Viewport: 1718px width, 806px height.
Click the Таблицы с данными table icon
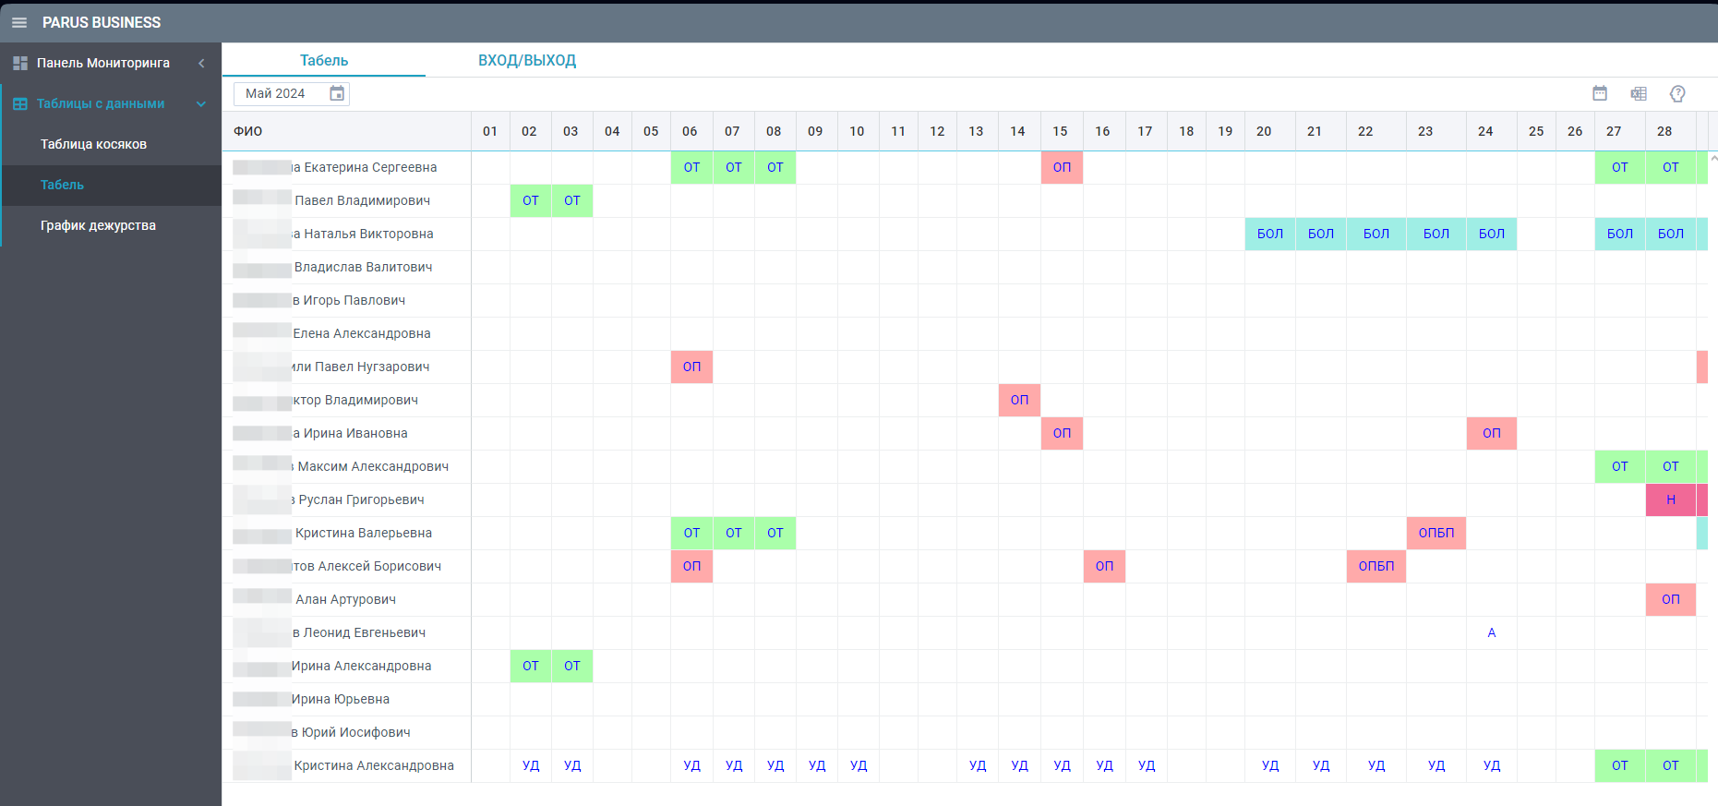pos(20,103)
